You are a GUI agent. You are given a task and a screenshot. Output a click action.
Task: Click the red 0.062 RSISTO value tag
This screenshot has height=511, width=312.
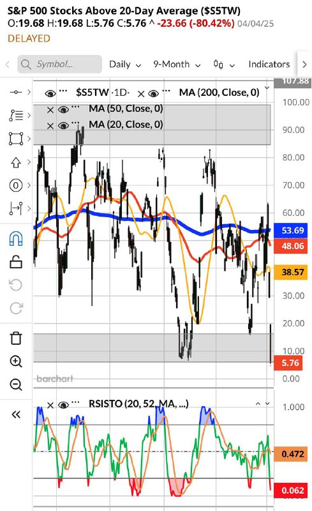click(x=290, y=491)
